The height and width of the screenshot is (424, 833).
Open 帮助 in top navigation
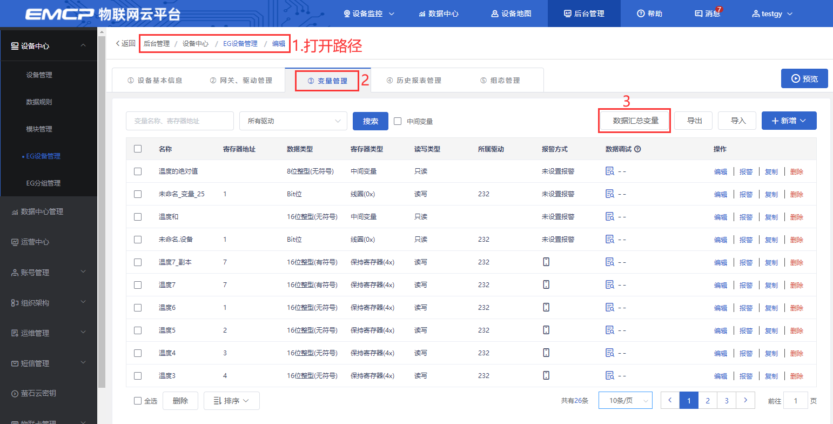tap(650, 14)
